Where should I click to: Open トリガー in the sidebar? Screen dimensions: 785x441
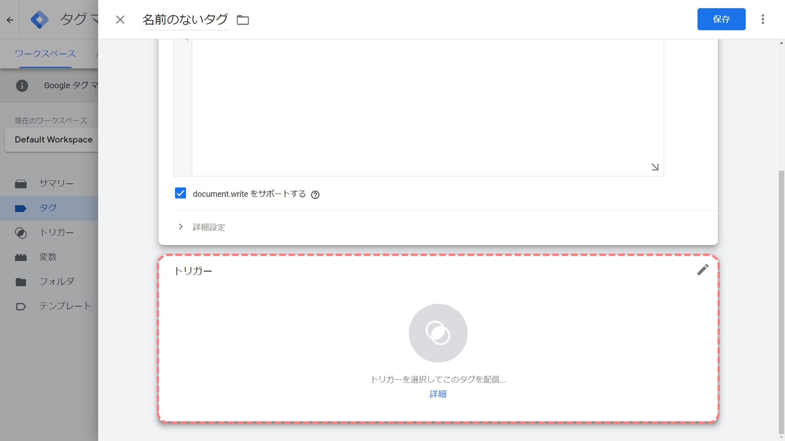(x=49, y=232)
